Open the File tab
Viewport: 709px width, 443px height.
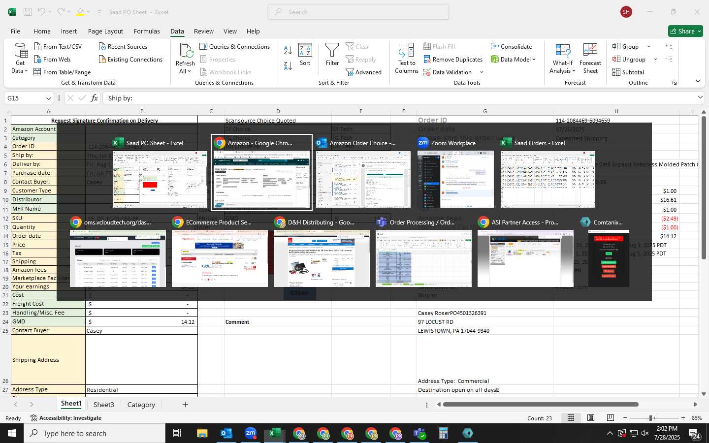[16, 31]
